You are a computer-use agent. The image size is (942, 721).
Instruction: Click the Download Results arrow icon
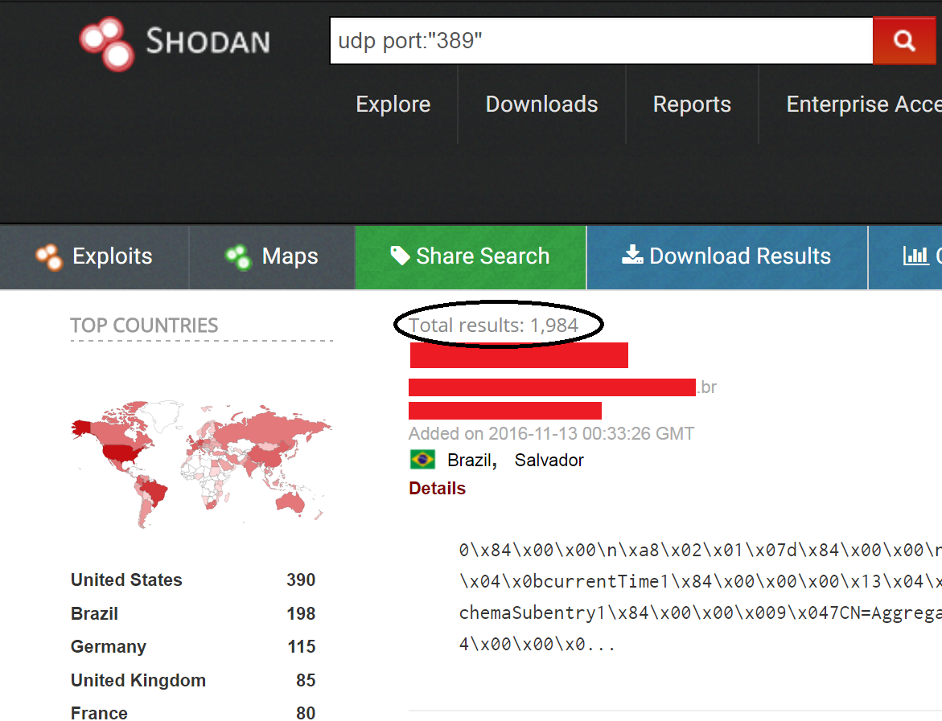(633, 256)
